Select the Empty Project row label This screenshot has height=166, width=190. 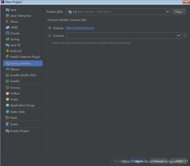(x=20, y=131)
